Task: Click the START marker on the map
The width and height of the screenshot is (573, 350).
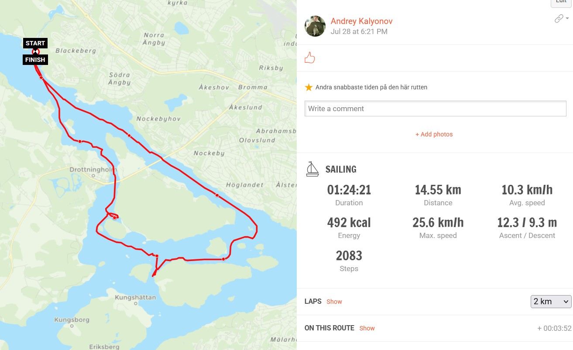Action: (x=35, y=43)
